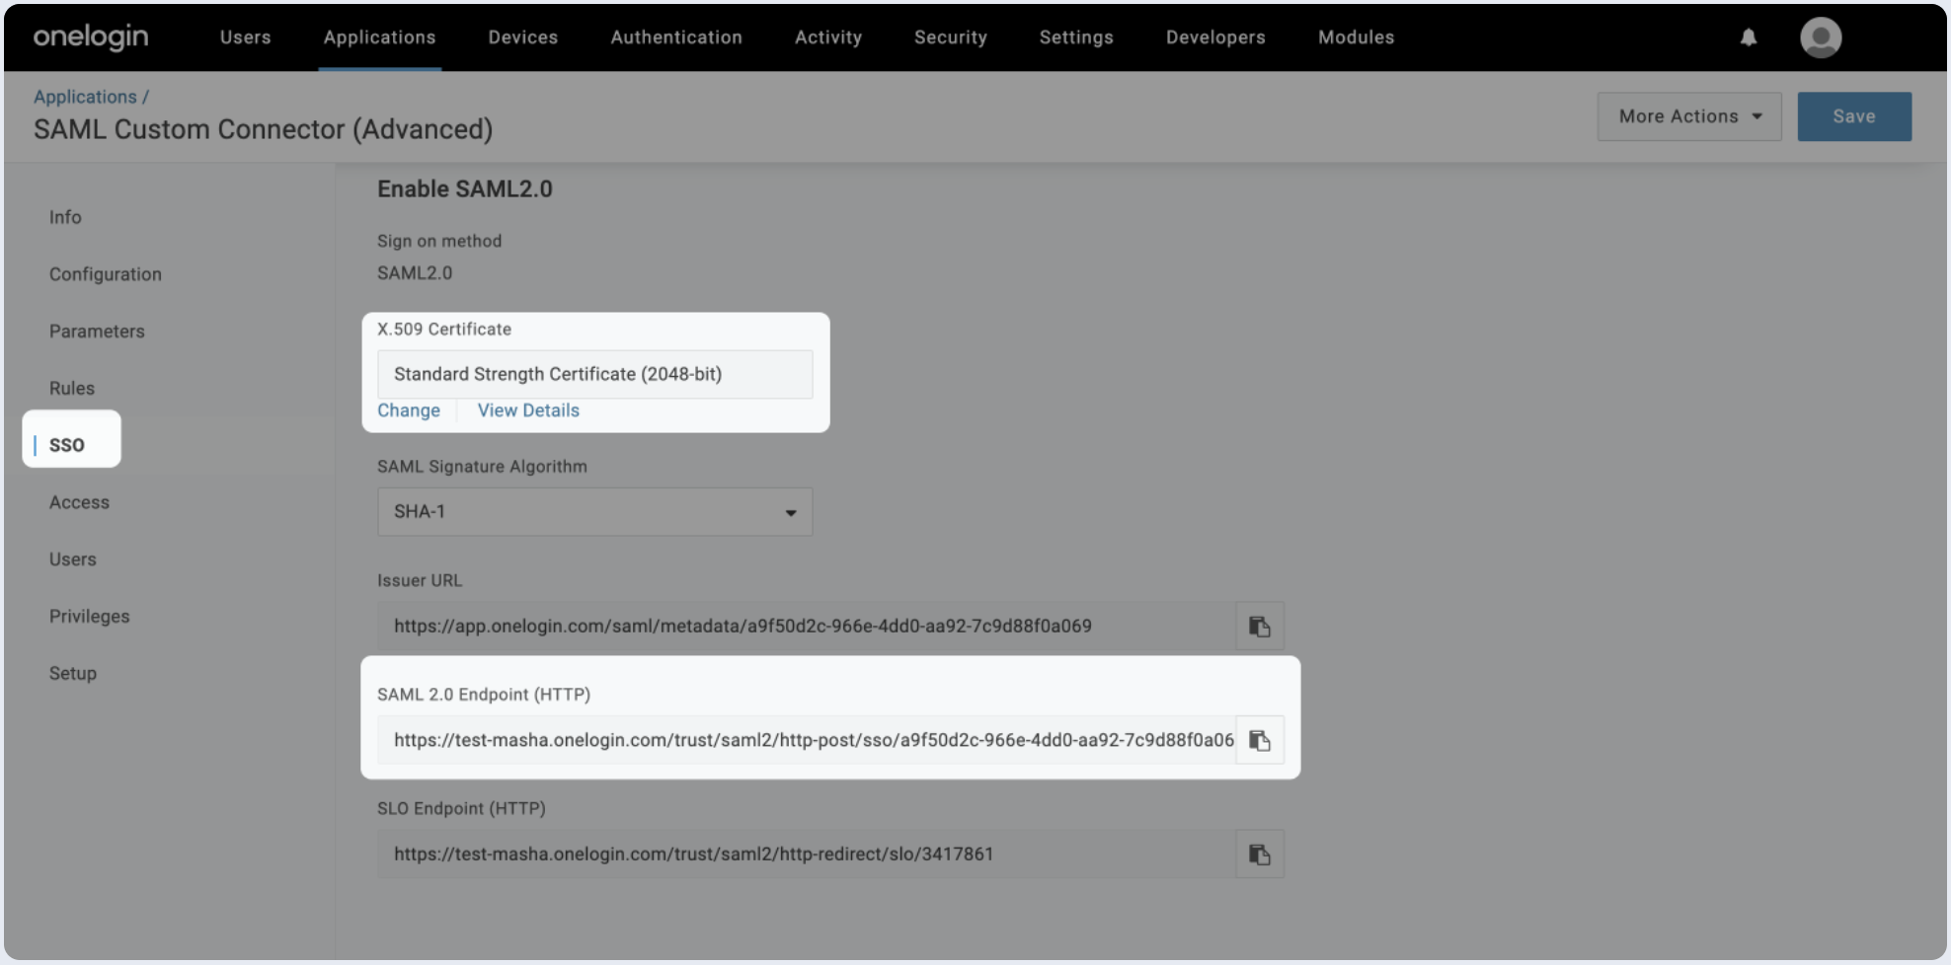Screen dimensions: 1951x965
Task: Click the X.509 Certificate field
Action: click(x=594, y=374)
